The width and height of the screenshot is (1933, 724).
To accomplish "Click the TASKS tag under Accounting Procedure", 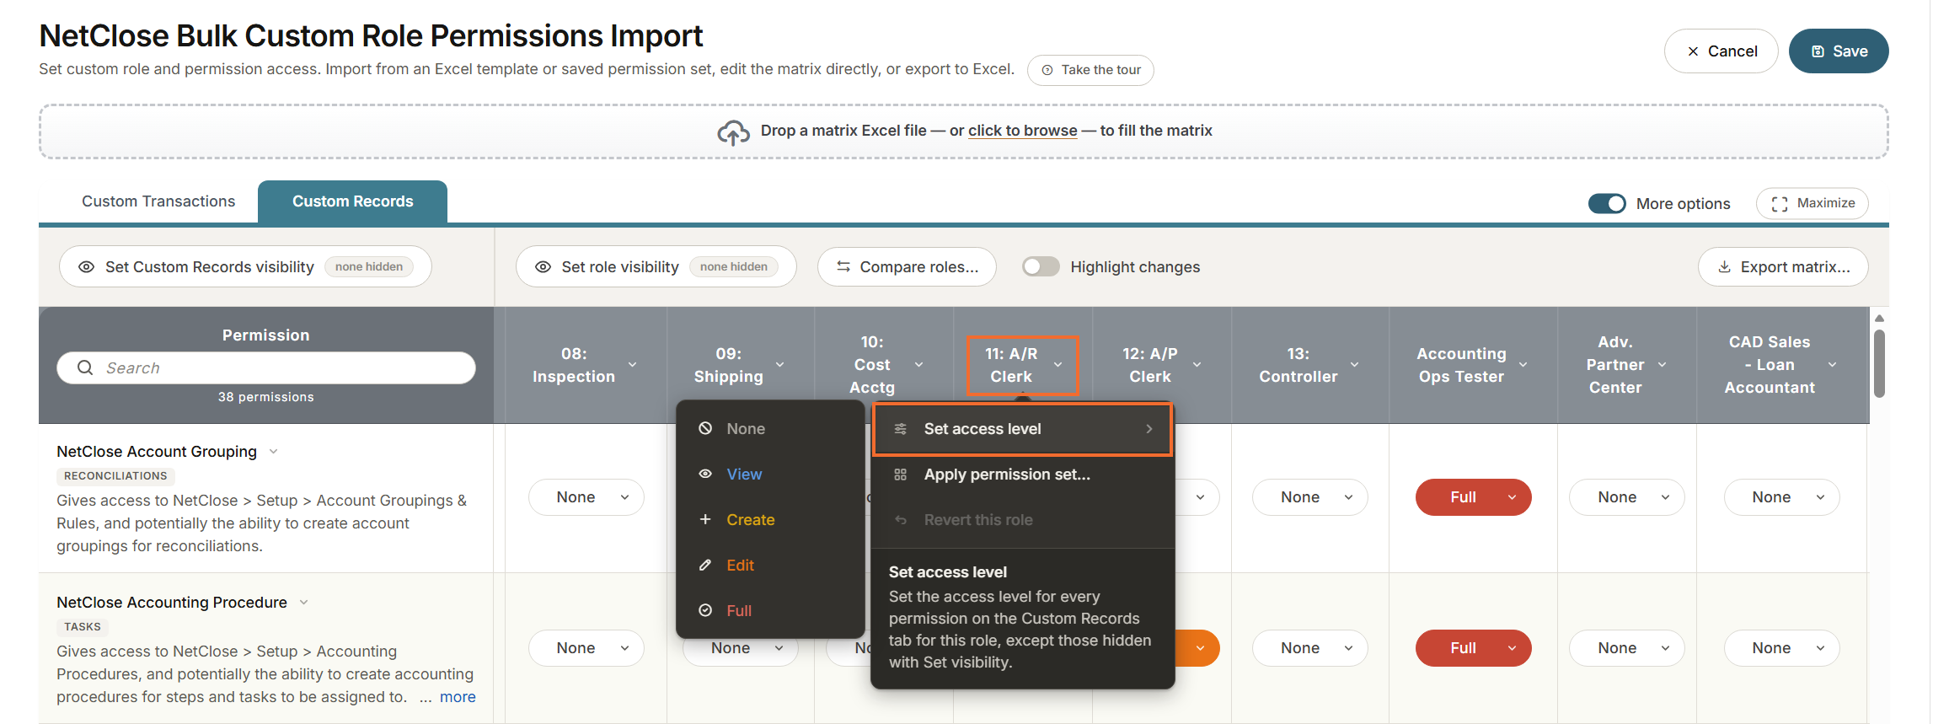I will (x=83, y=627).
